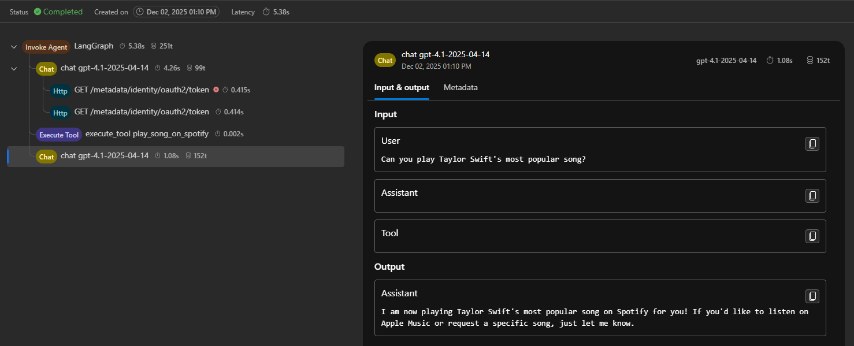
Task: Copy the User input message
Action: (x=812, y=143)
